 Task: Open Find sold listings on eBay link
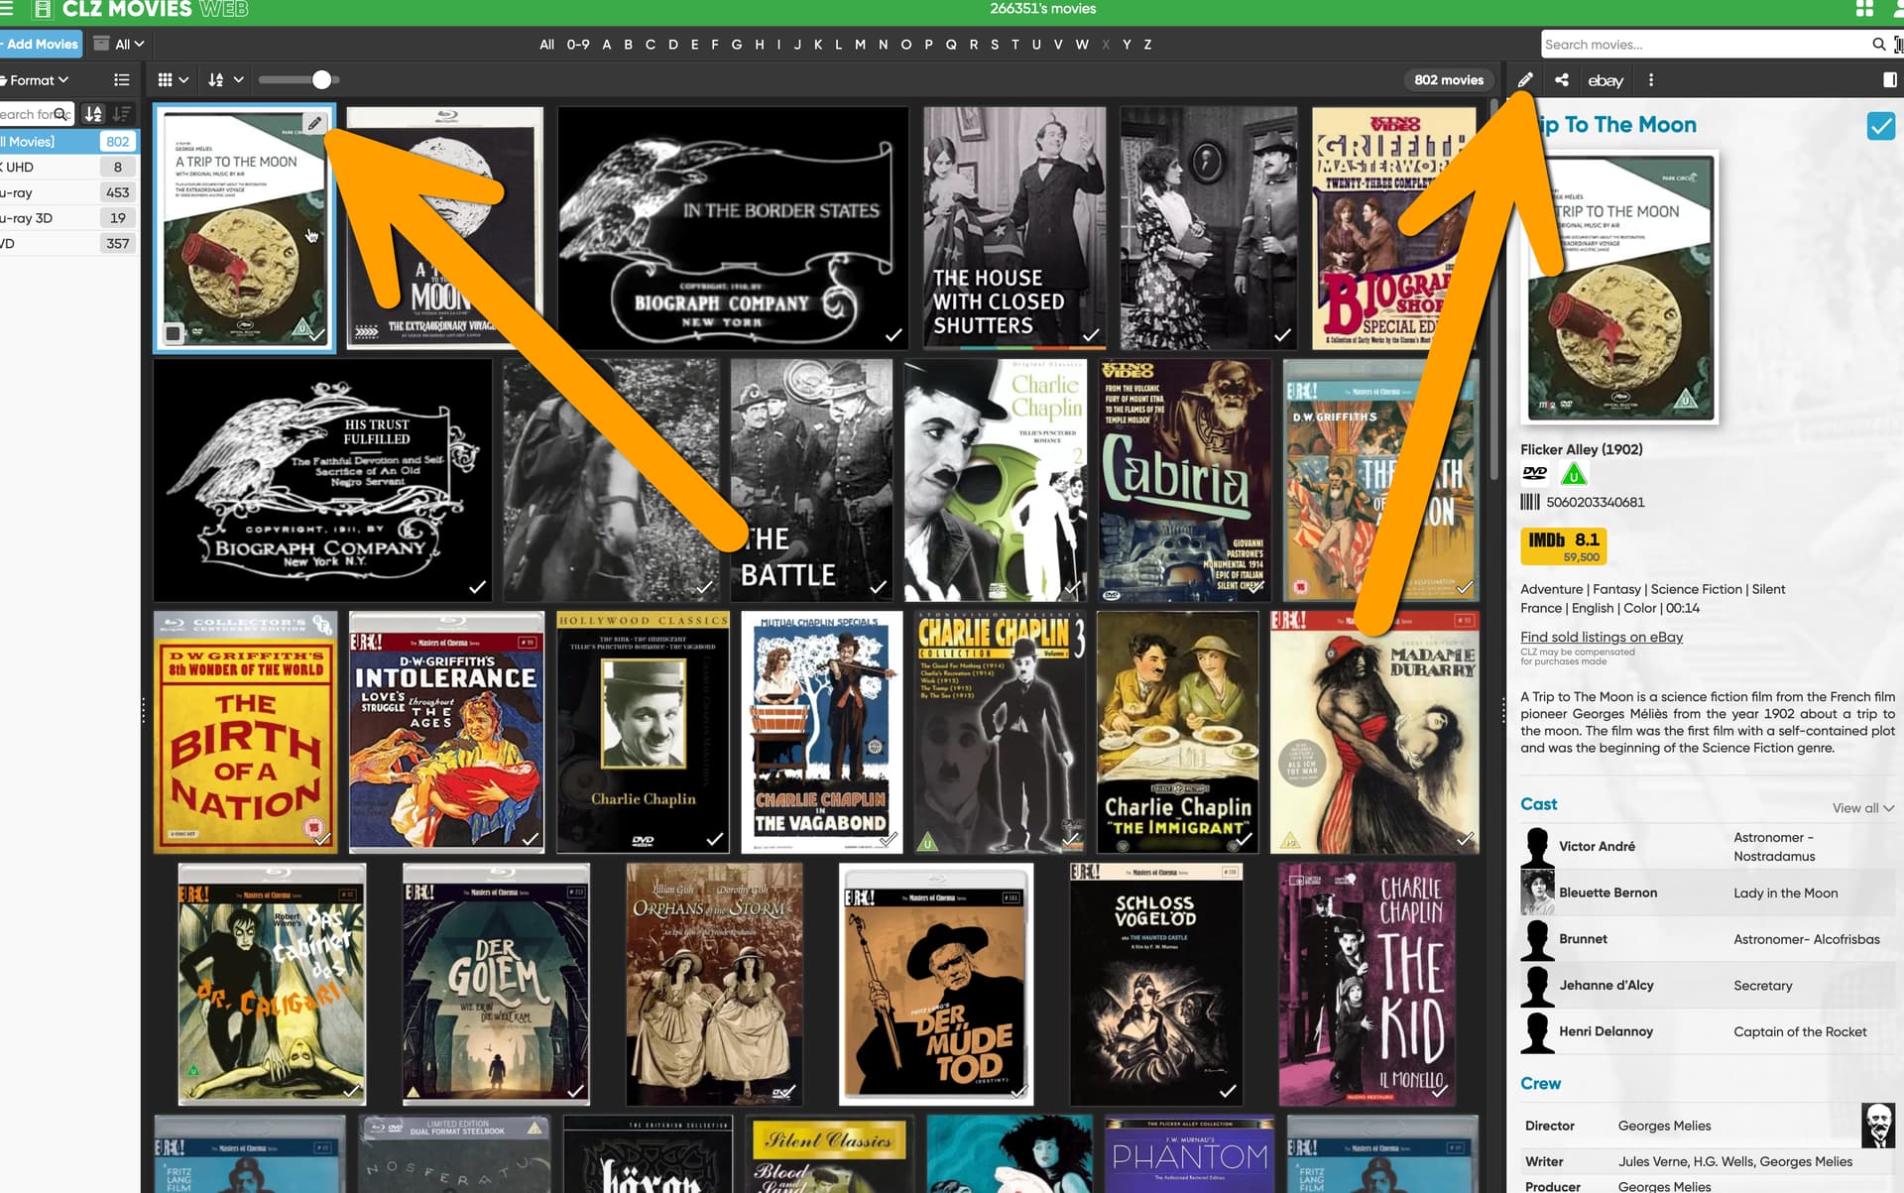tap(1601, 637)
